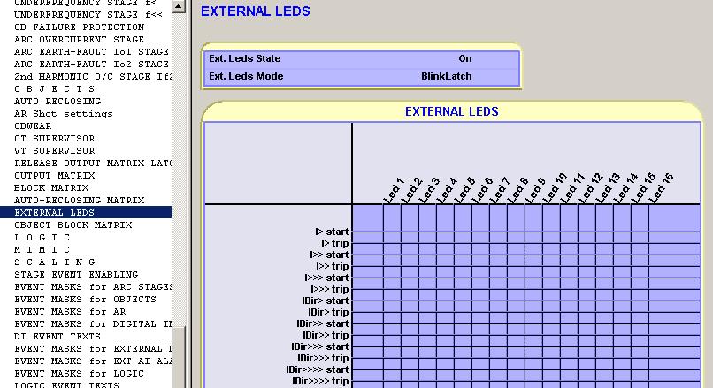Select CT SUPERVISOR in the list
Viewport: 713px width, 388px height.
[x=54, y=139]
